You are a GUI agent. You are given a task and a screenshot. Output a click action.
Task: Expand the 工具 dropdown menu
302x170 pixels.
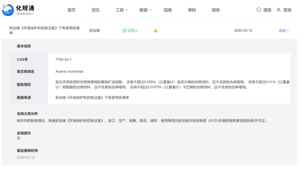tap(121, 10)
